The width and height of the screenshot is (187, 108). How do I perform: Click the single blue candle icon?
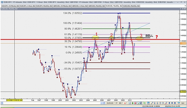169,103
